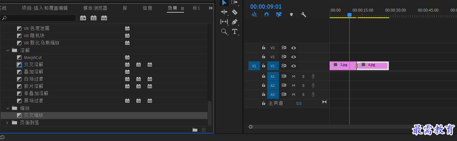Filter effects by YUV icon
The height and width of the screenshot is (141, 457).
[104, 18]
